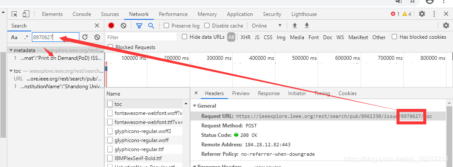Viewport: 453px width, 167px height.
Task: Collapse the toc search result group
Action: pos(11,71)
